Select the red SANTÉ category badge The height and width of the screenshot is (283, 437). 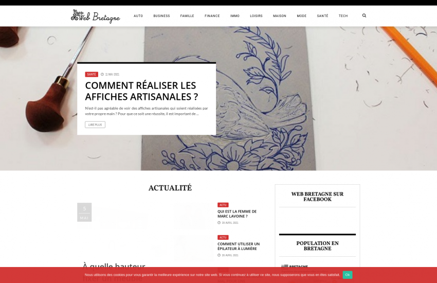[x=92, y=75]
